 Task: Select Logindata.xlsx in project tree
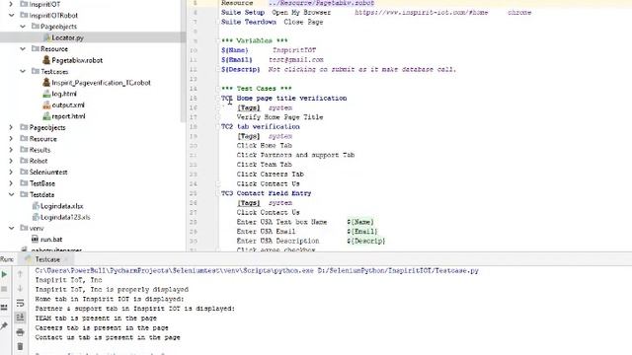61,206
